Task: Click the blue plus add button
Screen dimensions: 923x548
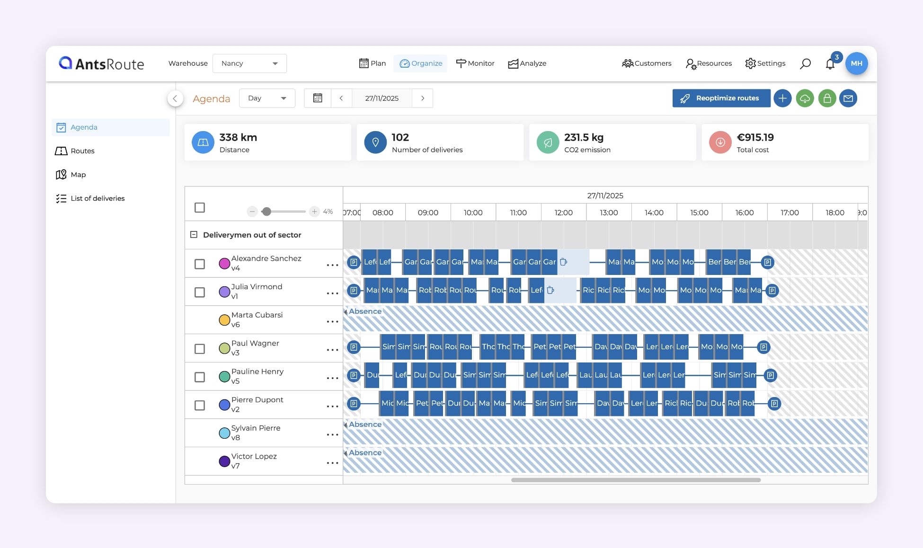Action: 782,98
